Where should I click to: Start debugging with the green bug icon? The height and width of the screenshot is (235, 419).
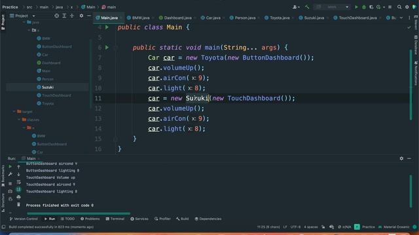click(364, 7)
